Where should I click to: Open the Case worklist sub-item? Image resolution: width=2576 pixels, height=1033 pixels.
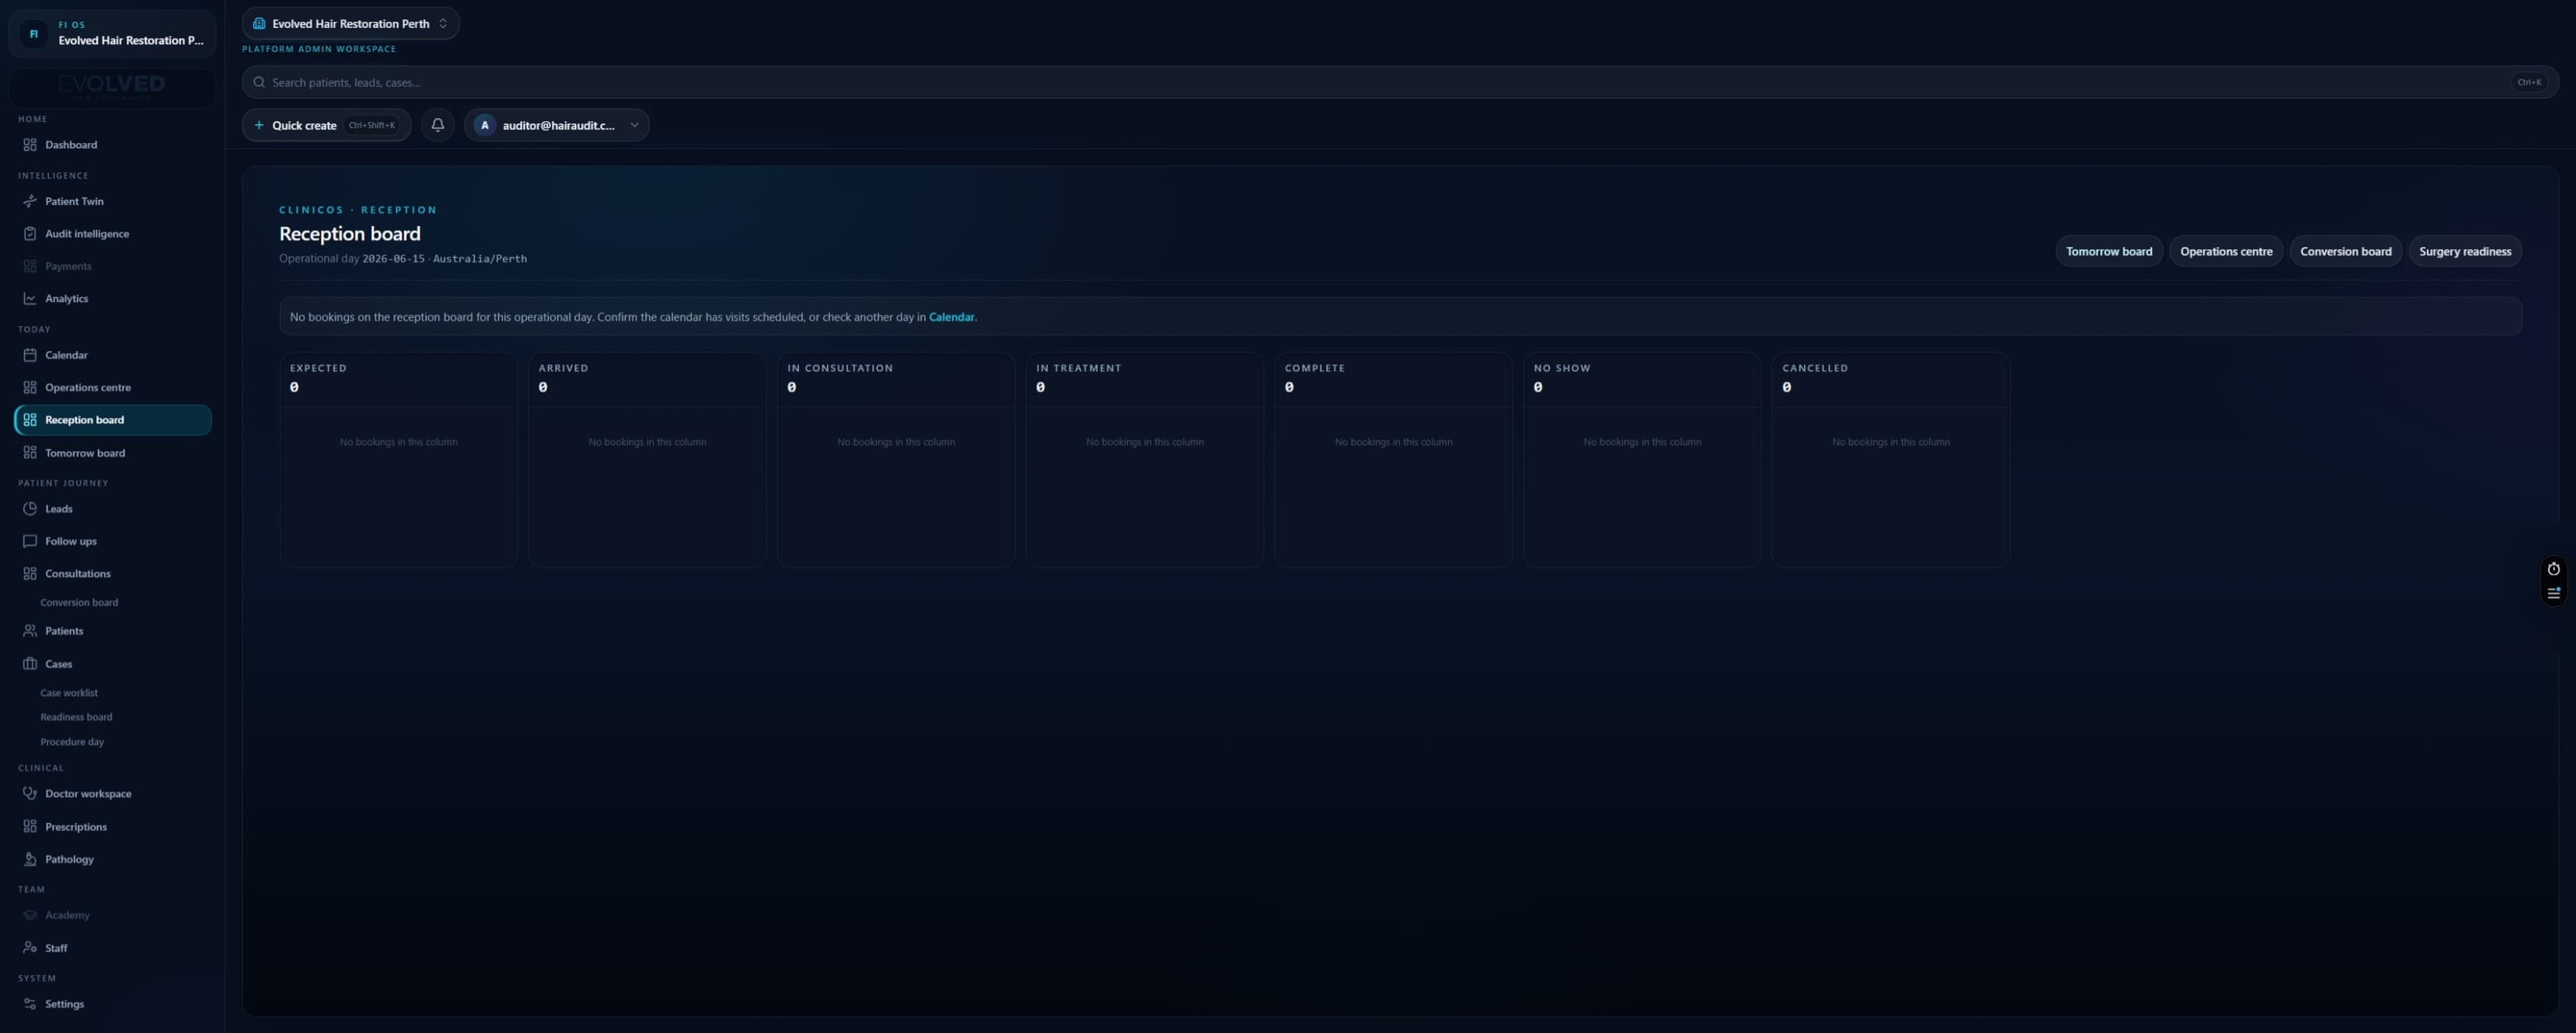(69, 692)
